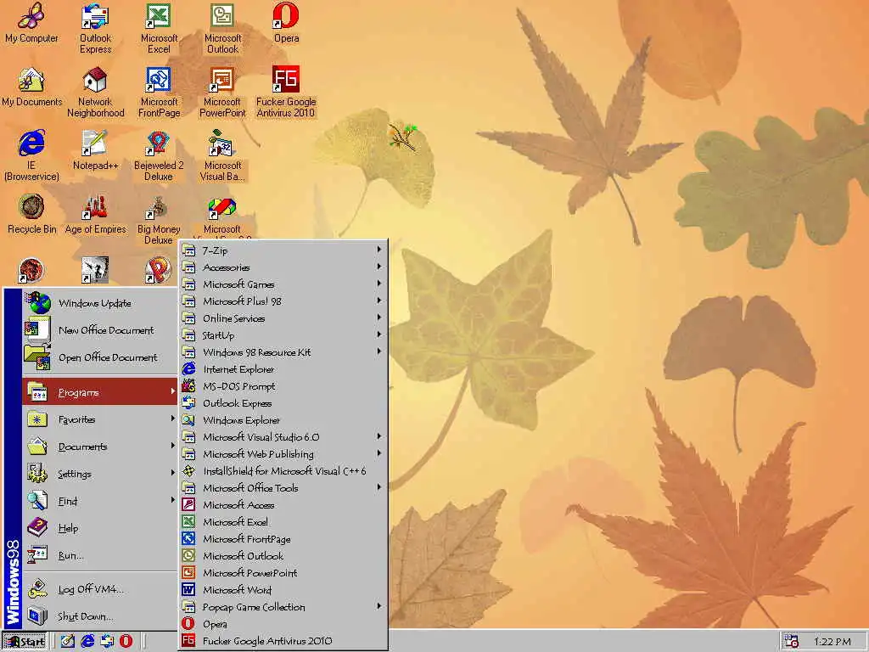Open My Computer desktop icon
Viewport: 869px width, 652px height.
pyautogui.click(x=31, y=23)
